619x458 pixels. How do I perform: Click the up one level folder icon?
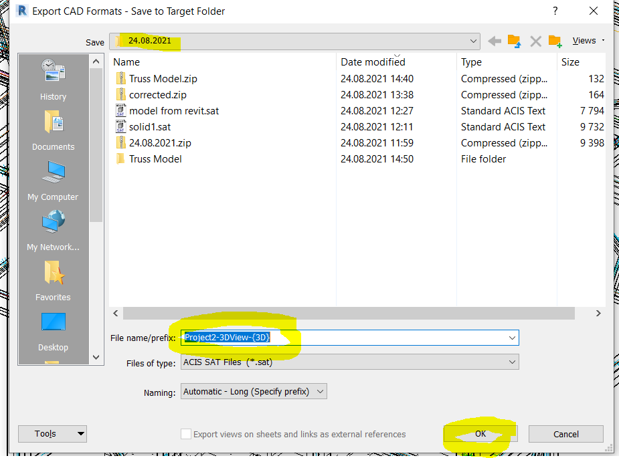click(x=515, y=40)
